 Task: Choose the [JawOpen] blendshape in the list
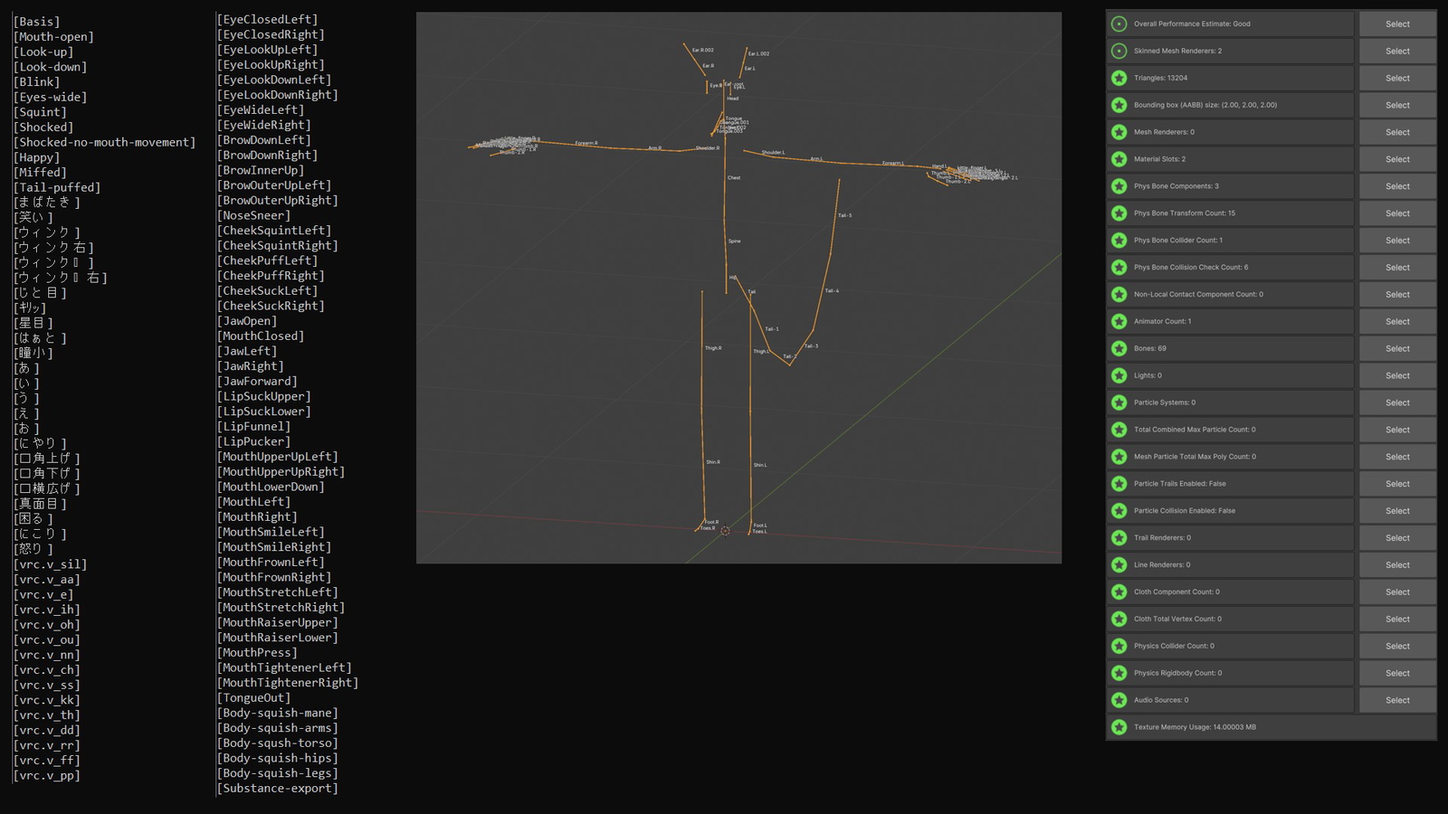coord(247,321)
